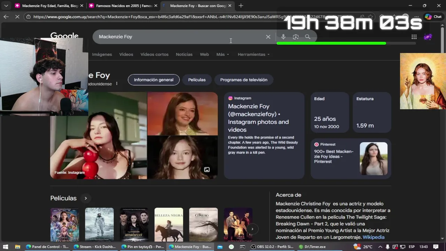The width and height of the screenshot is (446, 251).
Task: Switch to 'Pin en taytay' taskbar window
Action: [x=143, y=247]
